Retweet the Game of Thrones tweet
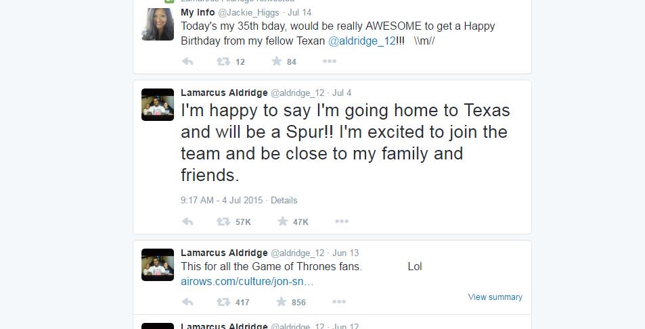This screenshot has height=329, width=645. click(223, 302)
